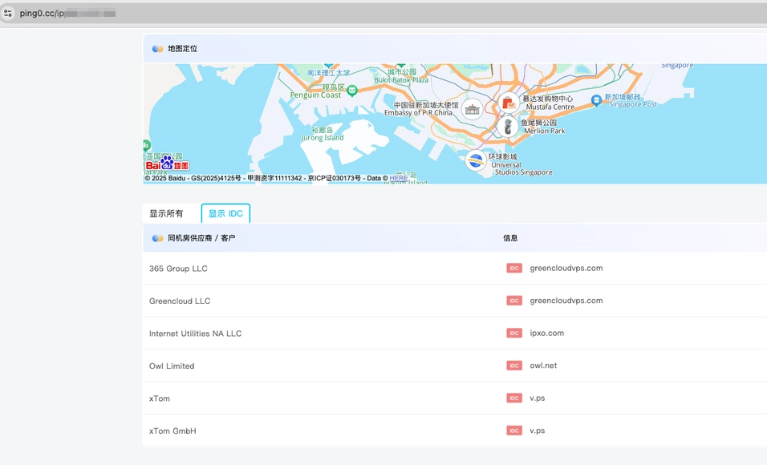Click the IDC badge for Greencloud LLC
The height and width of the screenshot is (465, 767).
tap(514, 301)
